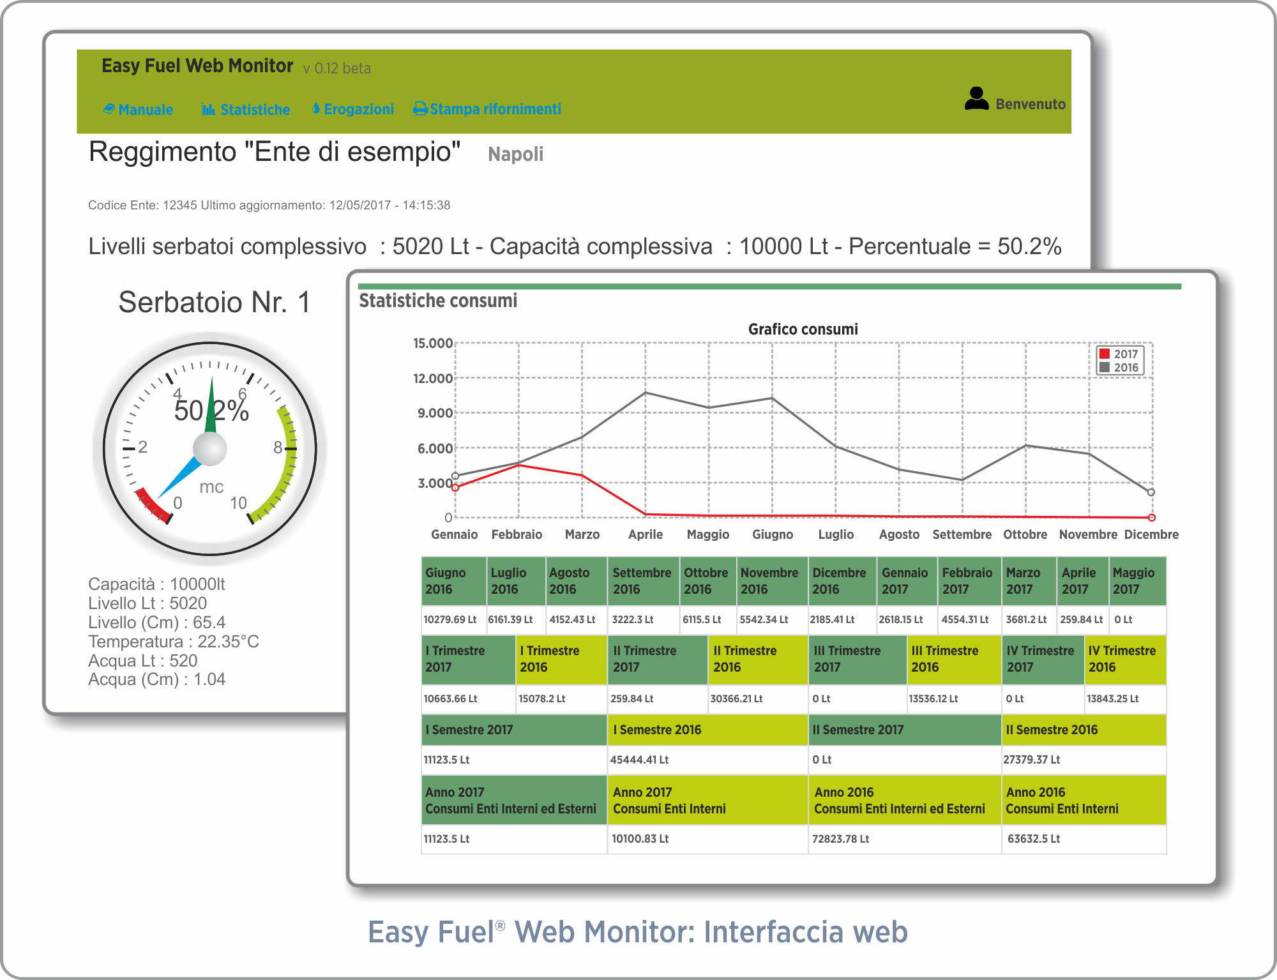The image size is (1277, 980).
Task: Click the Gennaio 2016 gray data point
Action: pyautogui.click(x=455, y=476)
